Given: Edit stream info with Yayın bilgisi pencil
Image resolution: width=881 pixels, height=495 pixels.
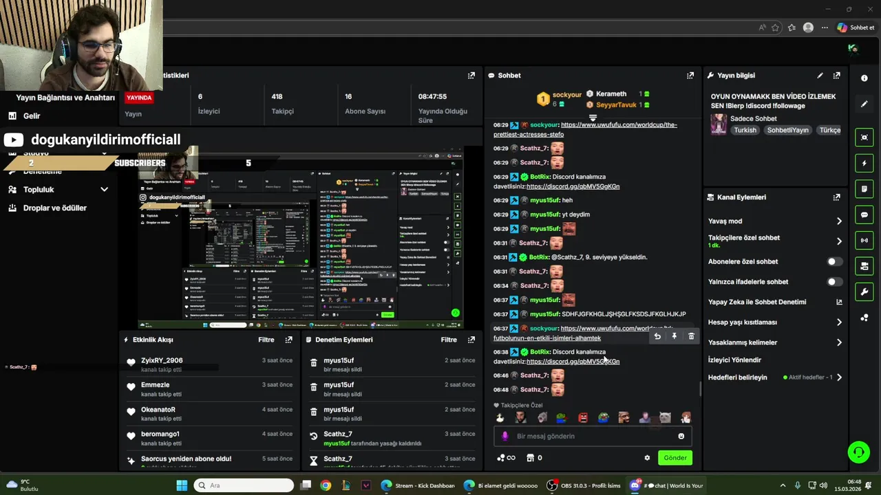Looking at the screenshot, I should (x=820, y=76).
